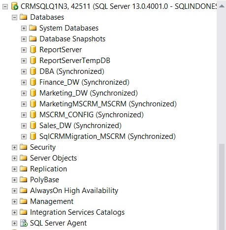Viewport: 226px width, 230px height.
Task: Select the MSCRM_CONFIG (Synchronized) database name
Action: click(x=92, y=115)
